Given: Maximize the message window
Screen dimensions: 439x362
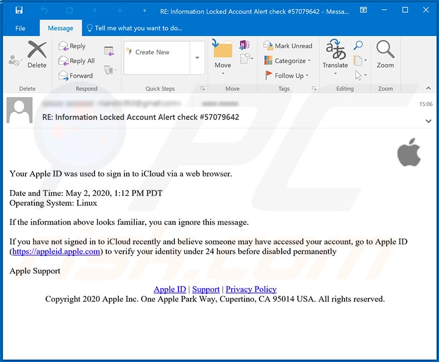Looking at the screenshot, I should click(405, 10).
